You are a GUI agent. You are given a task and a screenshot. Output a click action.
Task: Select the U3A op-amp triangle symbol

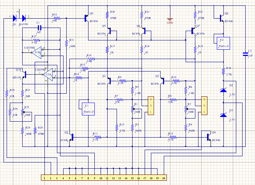click(x=48, y=75)
